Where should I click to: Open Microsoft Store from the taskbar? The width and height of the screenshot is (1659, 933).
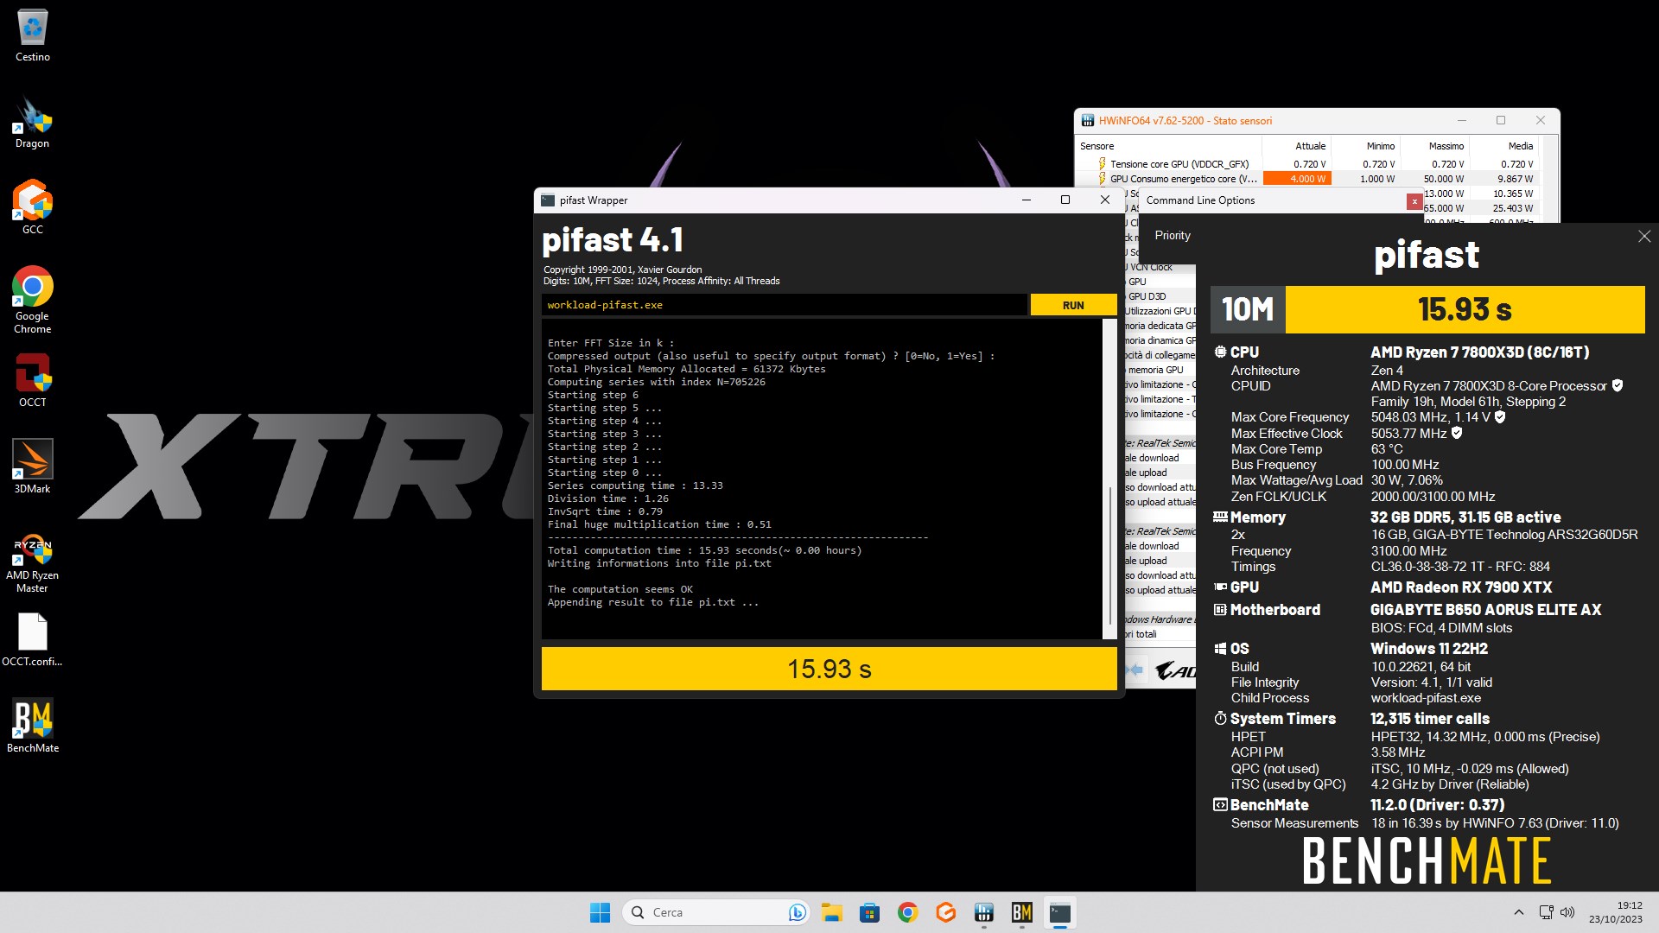coord(869,912)
